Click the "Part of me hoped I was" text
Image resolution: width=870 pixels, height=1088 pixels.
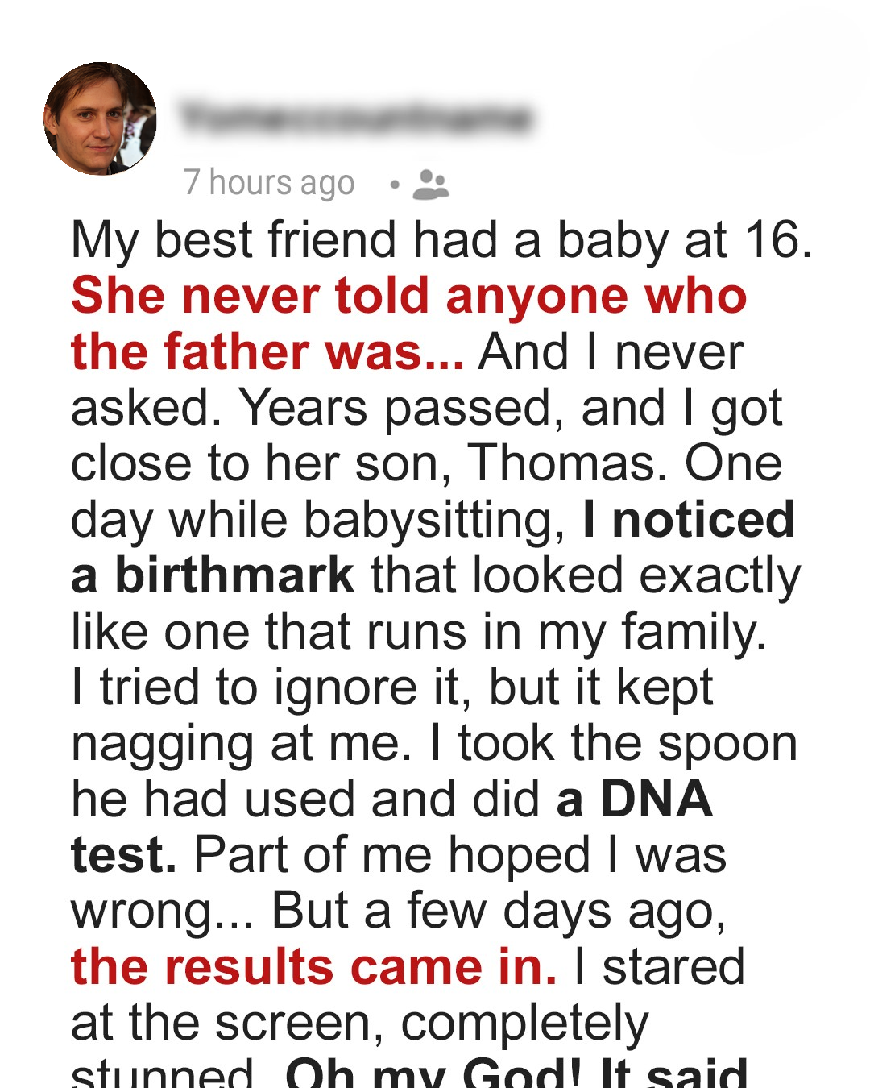(x=460, y=855)
